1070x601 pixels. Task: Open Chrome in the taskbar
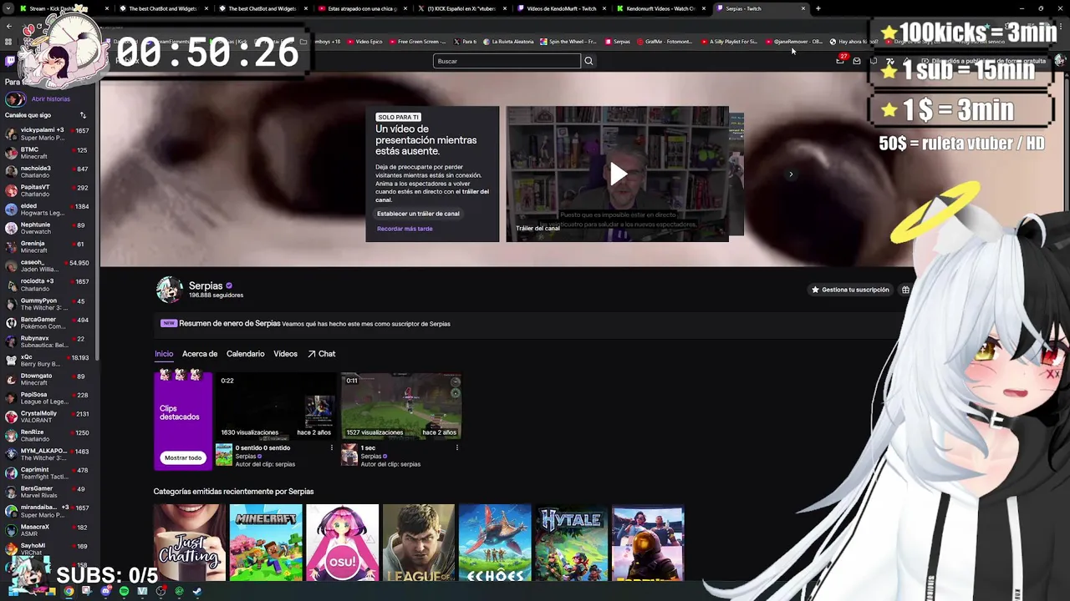pyautogui.click(x=69, y=592)
